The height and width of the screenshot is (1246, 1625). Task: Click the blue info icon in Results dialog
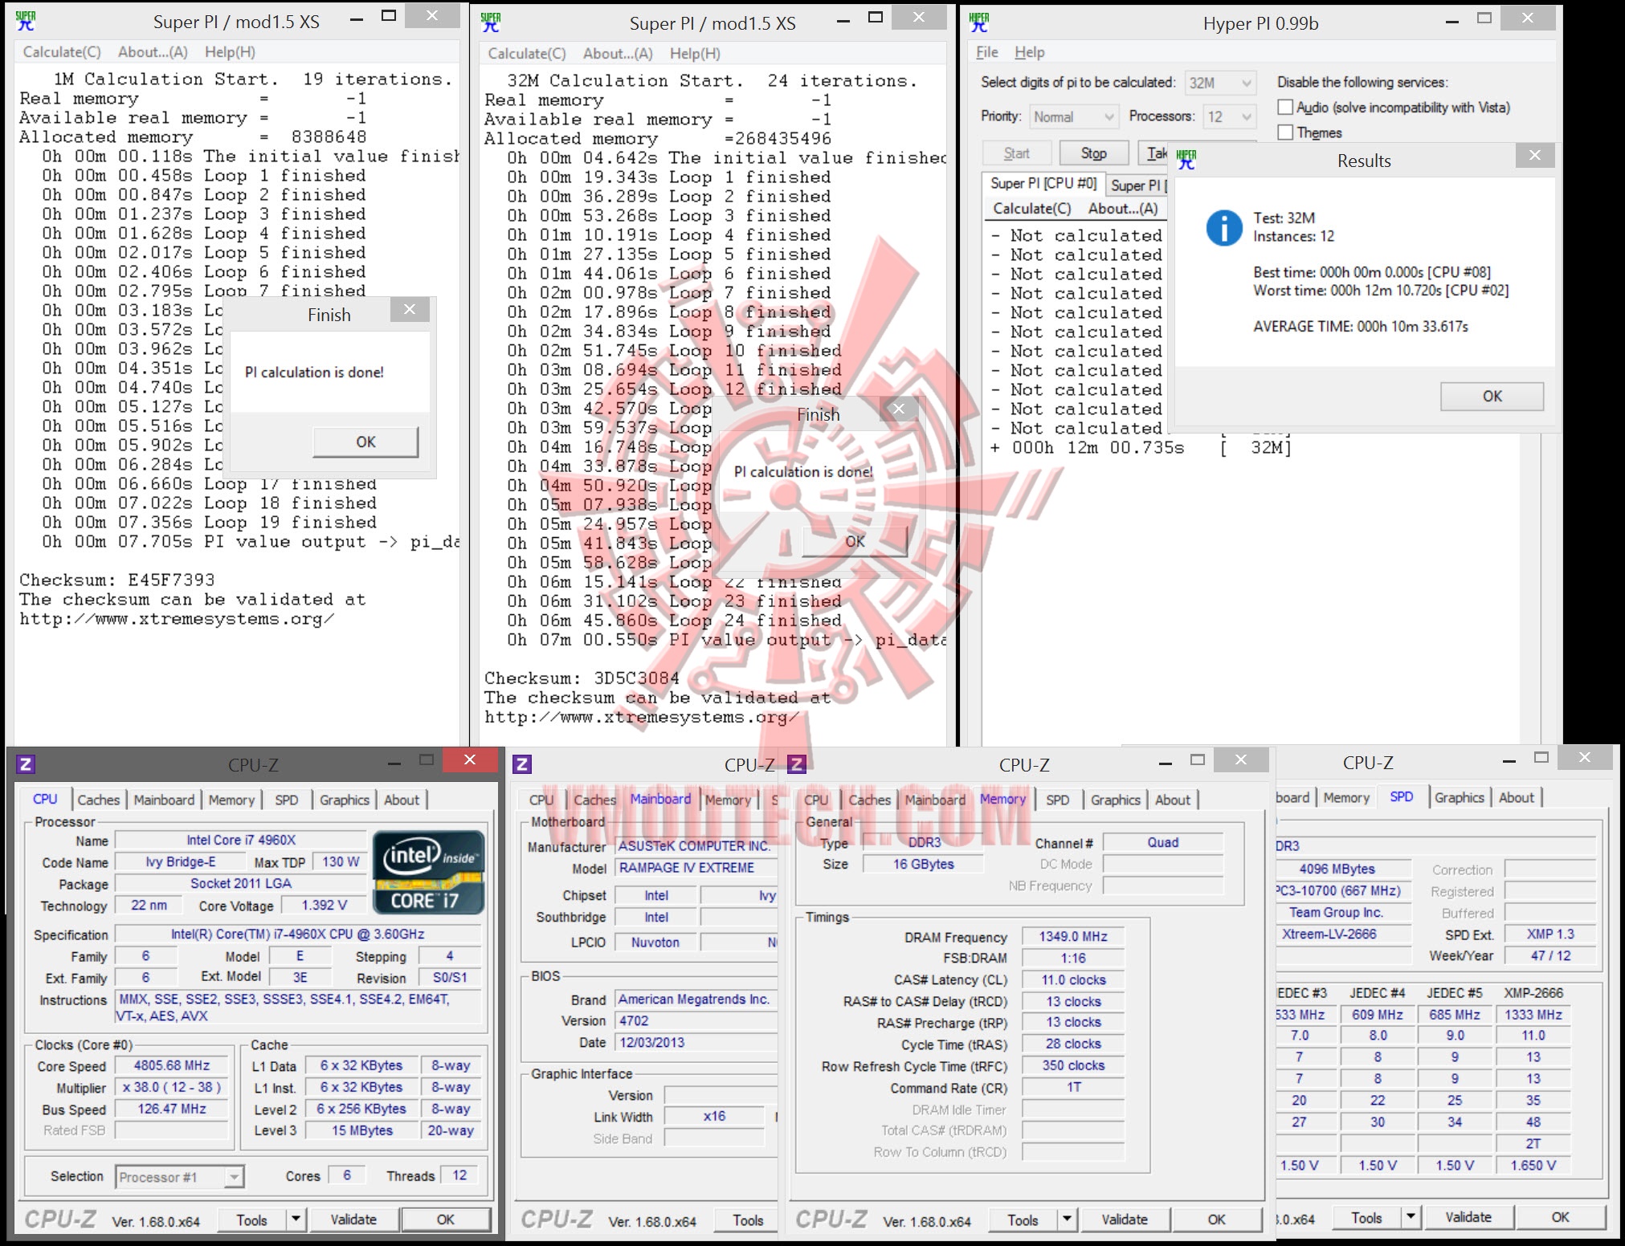(x=1223, y=229)
